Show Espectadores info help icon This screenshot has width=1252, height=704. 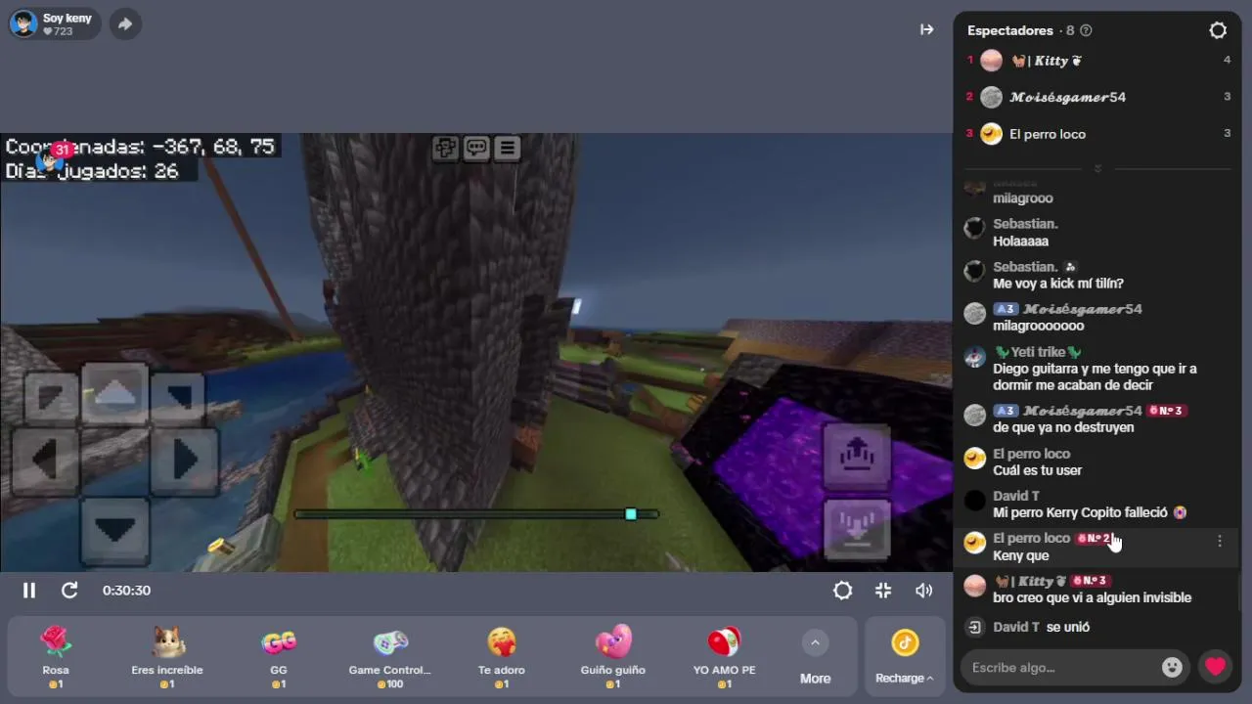click(x=1086, y=30)
